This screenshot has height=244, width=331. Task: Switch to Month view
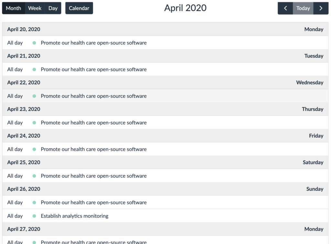click(13, 8)
